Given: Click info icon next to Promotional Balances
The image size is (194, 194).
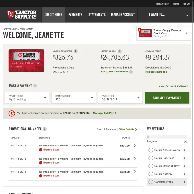Looking at the screenshot, I should [45, 129].
